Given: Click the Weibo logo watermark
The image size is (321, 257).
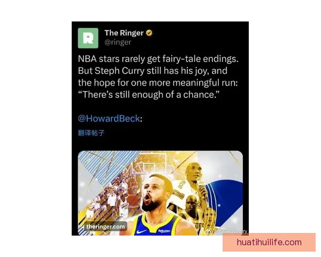Looking at the screenshot, I should click(x=209, y=231).
